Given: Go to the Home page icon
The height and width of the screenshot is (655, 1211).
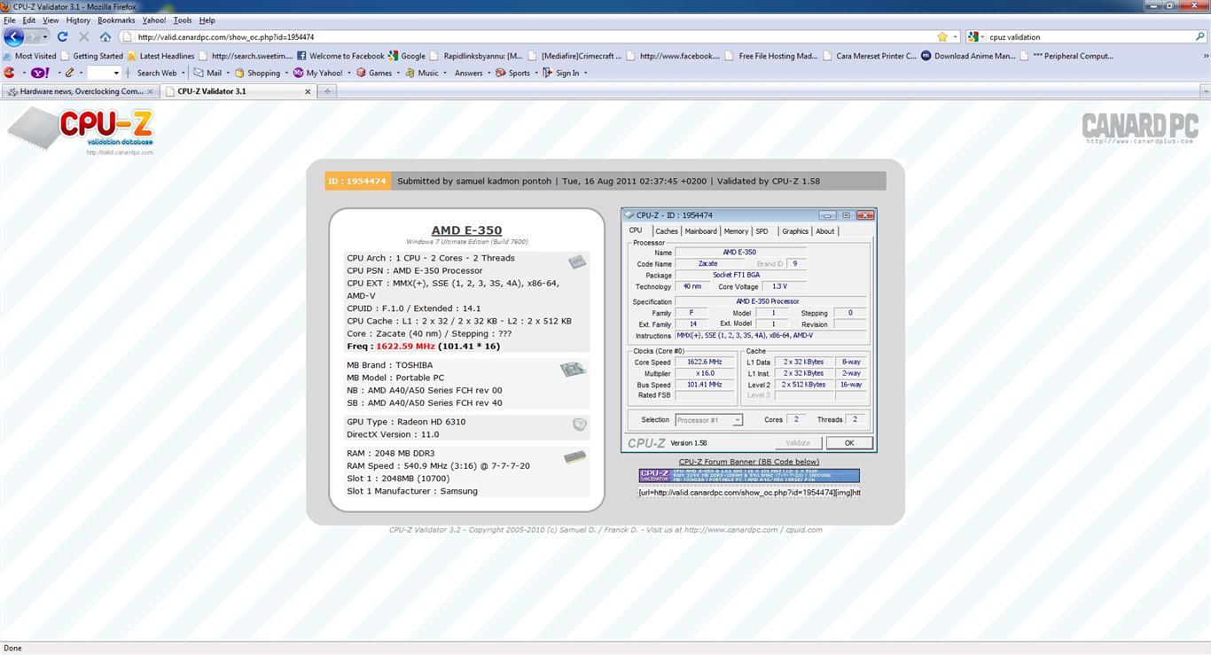Looking at the screenshot, I should (x=105, y=37).
